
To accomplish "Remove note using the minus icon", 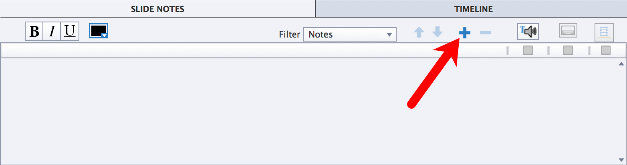I will click(x=485, y=33).
